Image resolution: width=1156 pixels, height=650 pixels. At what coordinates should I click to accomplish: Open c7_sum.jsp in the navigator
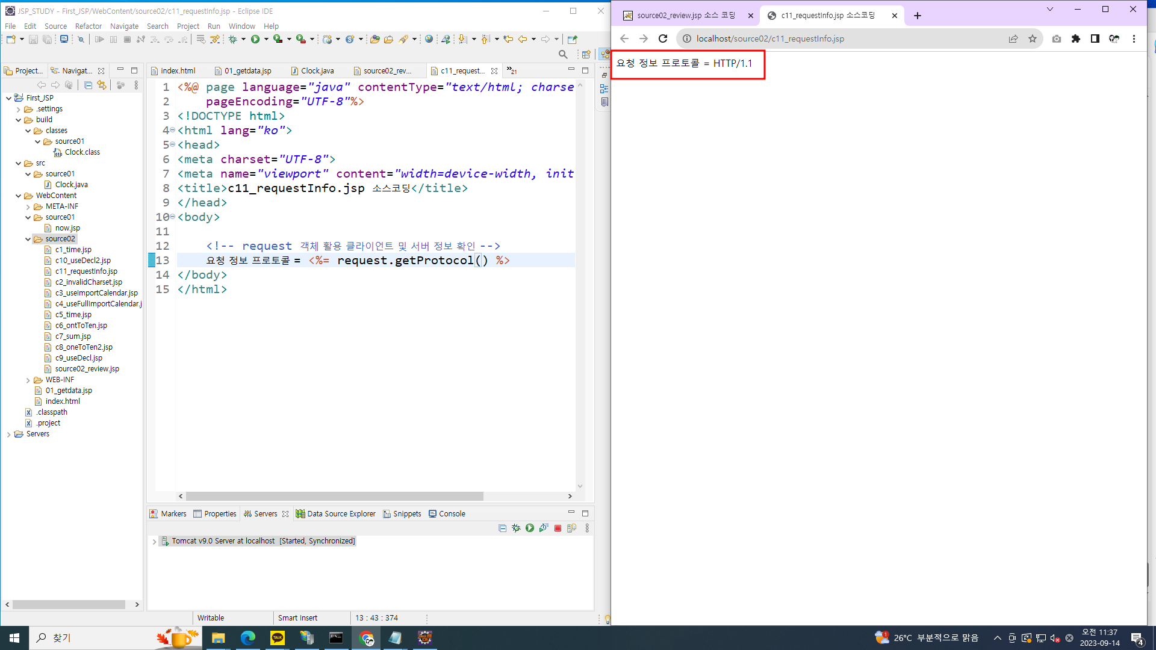(x=73, y=336)
